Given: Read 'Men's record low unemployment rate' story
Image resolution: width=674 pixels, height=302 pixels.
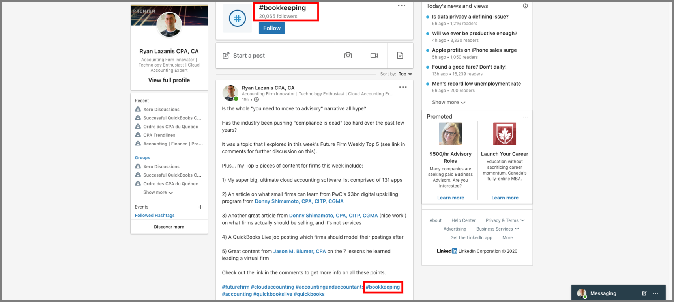Looking at the screenshot, I should tap(476, 84).
